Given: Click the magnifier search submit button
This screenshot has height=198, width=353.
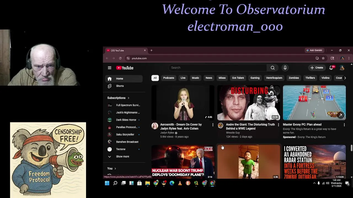Looking at the screenshot, I should (272, 68).
